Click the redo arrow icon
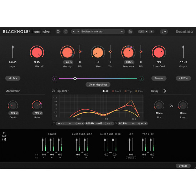This screenshot has width=196, height=196. (66, 31)
